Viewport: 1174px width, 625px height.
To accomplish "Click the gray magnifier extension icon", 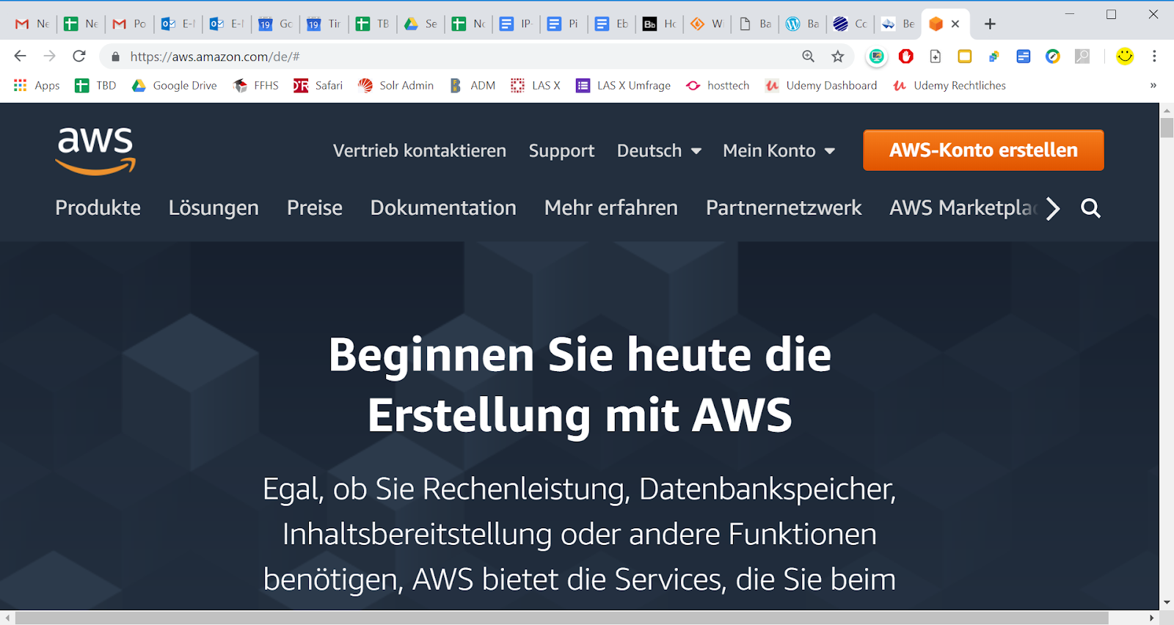I will [x=1082, y=56].
